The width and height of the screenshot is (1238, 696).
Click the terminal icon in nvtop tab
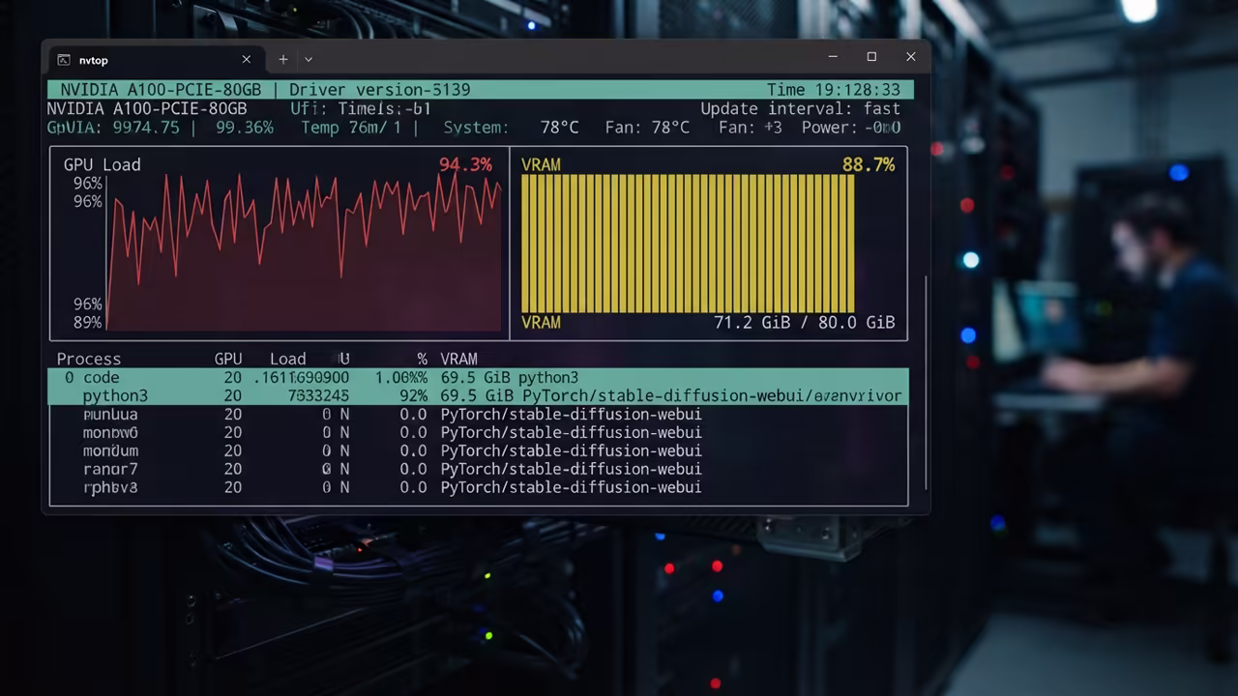pos(64,60)
